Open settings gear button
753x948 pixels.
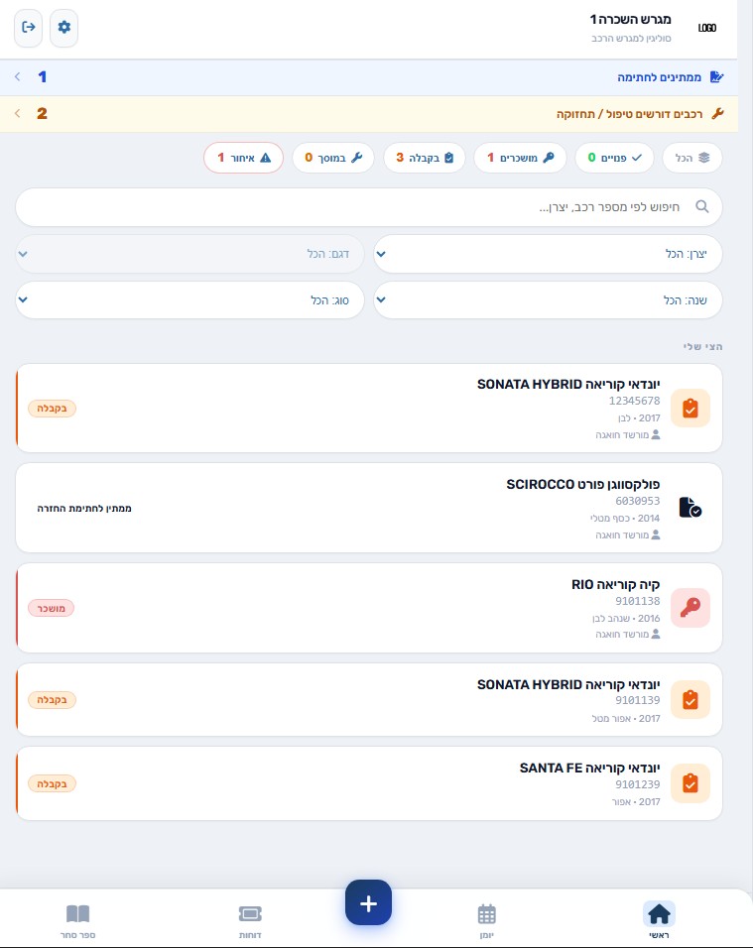pos(64,27)
